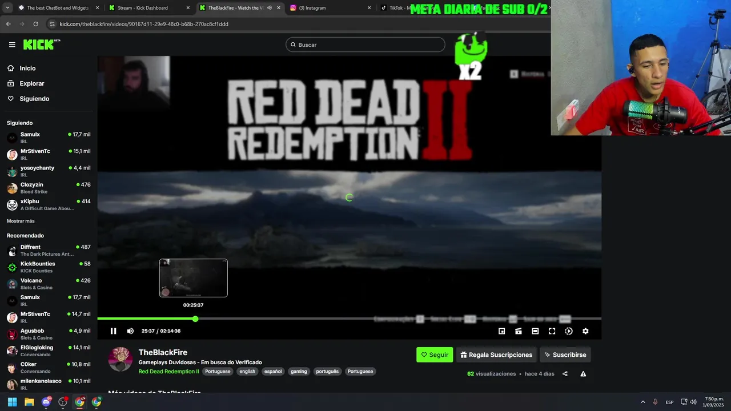Report the video with warning icon
Screen dimensions: 731x411
tap(583, 374)
